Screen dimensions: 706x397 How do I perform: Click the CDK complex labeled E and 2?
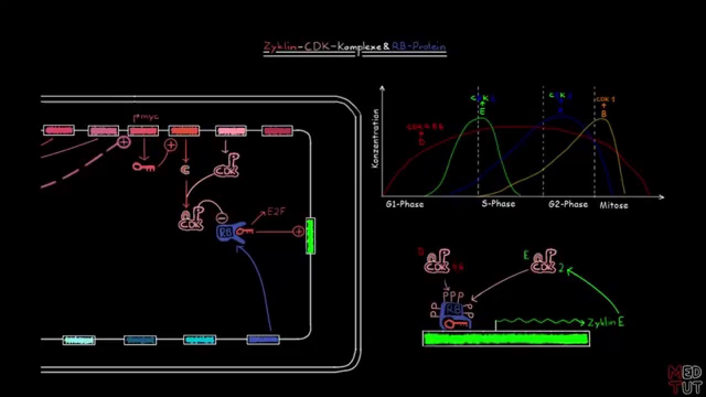tap(543, 262)
